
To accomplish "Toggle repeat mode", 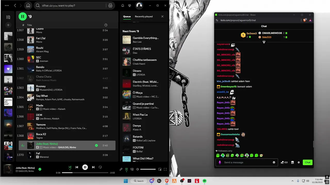I will click(x=100, y=167).
